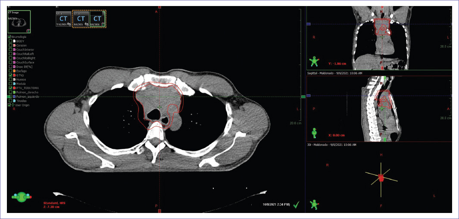Click the axial view patient orientation icon

coord(20,197)
